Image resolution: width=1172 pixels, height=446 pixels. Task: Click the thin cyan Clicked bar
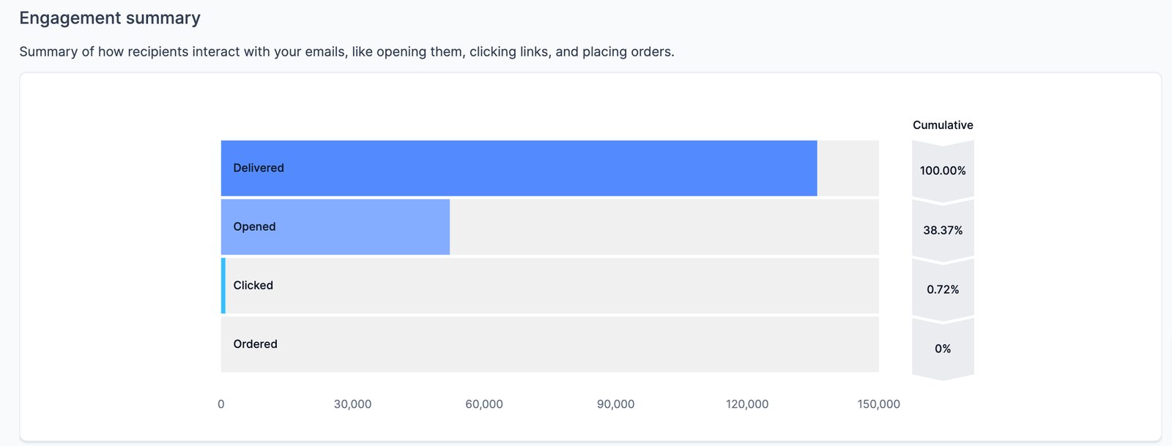click(223, 286)
